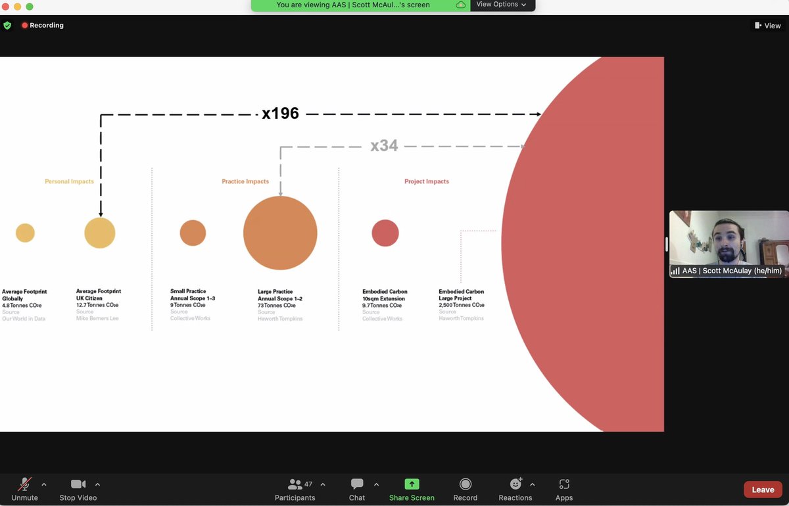Click the macOS green fullscreen window button
The width and height of the screenshot is (789, 506).
[30, 7]
